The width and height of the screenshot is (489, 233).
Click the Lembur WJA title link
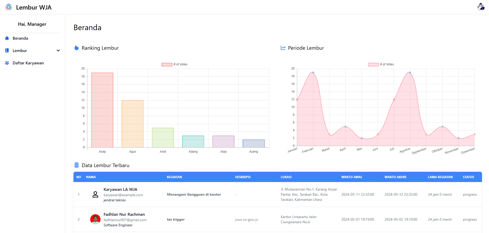pos(34,7)
